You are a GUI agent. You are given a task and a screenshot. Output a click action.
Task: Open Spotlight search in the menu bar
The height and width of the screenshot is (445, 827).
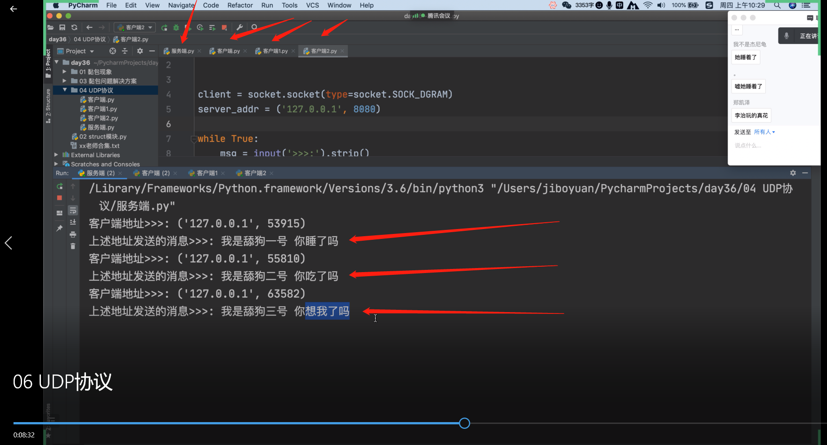(x=777, y=5)
